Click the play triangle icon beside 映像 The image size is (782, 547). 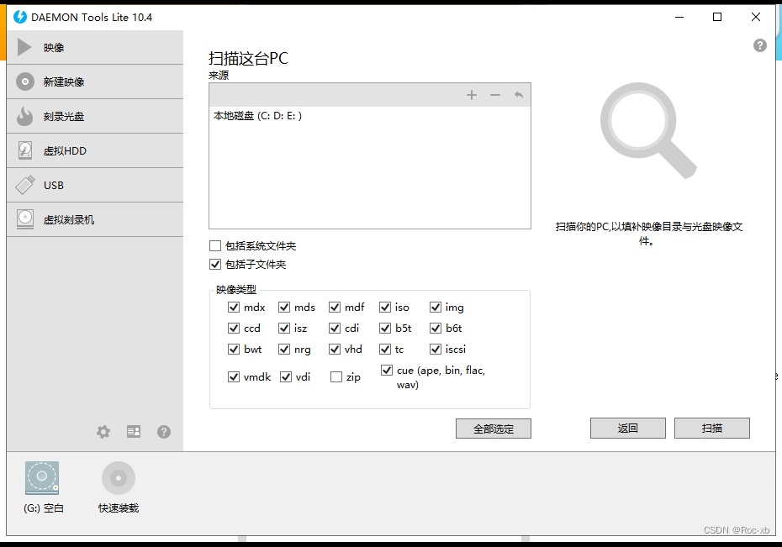(x=24, y=47)
